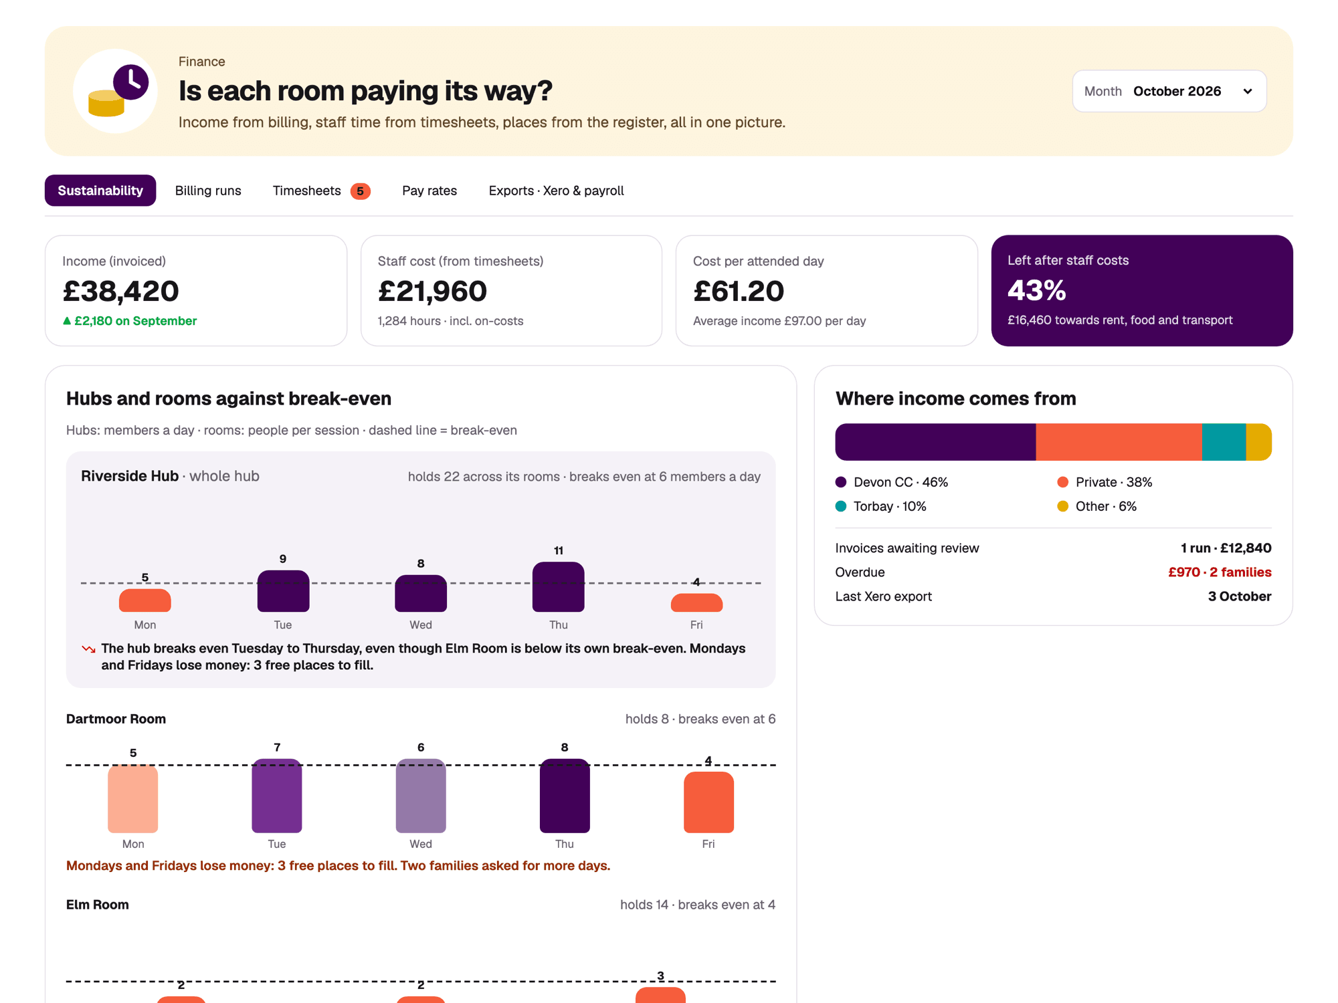Click the Torbay legend dot
This screenshot has height=1003, width=1338.
tap(841, 506)
